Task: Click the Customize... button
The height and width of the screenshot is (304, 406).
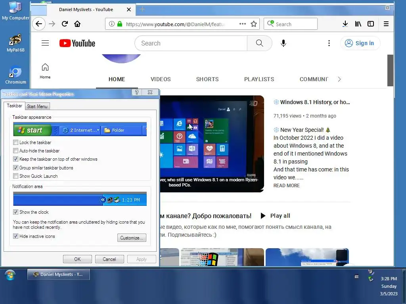Action: (x=132, y=238)
